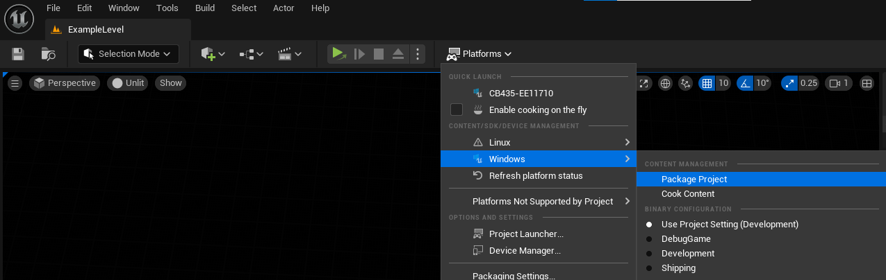Click the surface snapping icon
This screenshot has width=886, height=280.
[686, 83]
